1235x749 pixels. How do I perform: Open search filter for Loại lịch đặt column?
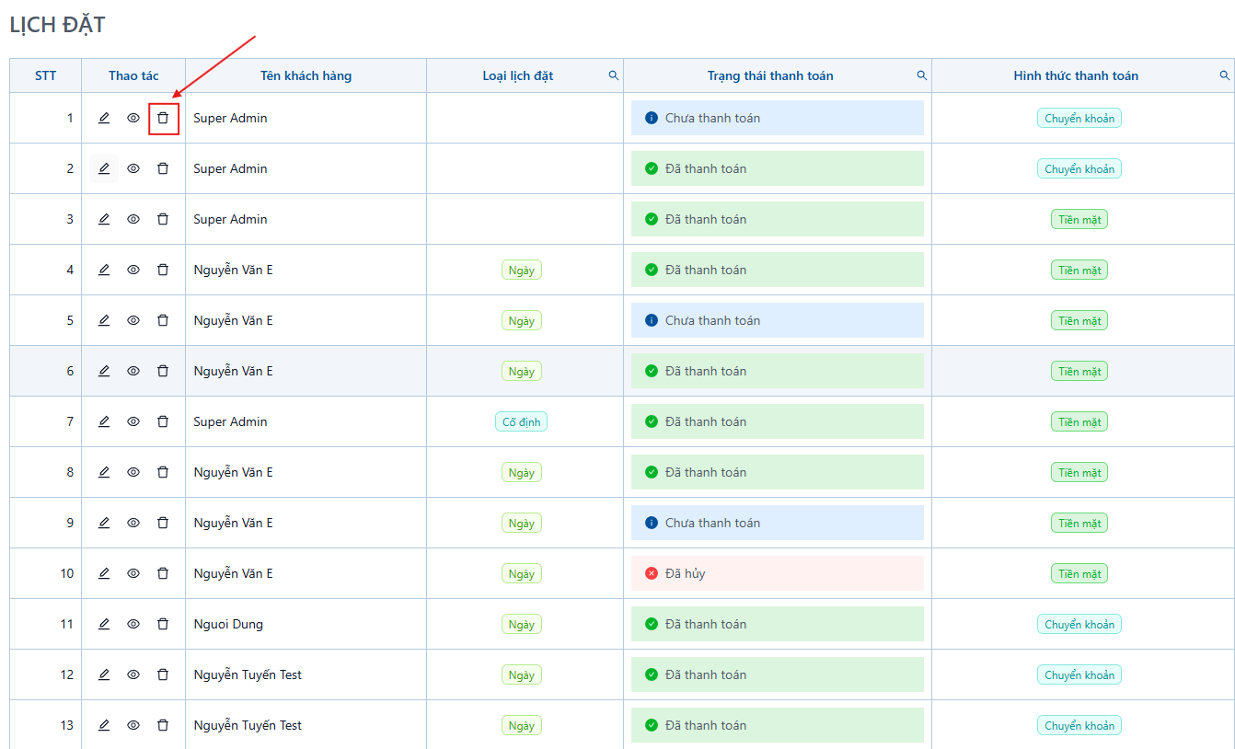point(614,75)
